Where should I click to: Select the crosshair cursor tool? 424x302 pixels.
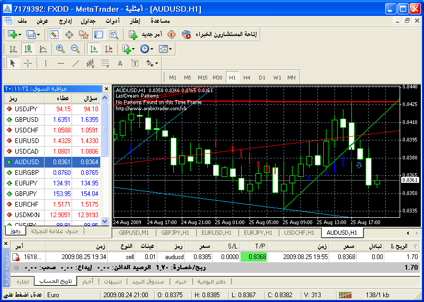28,63
